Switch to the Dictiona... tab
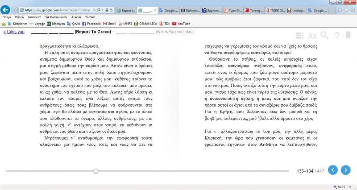 tap(190, 10)
